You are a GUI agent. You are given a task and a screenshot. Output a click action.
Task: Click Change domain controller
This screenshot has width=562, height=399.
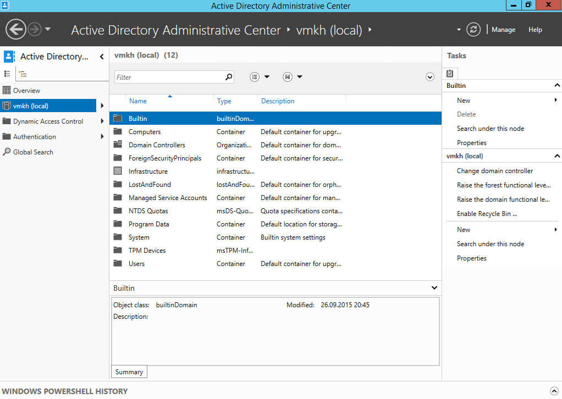click(494, 171)
